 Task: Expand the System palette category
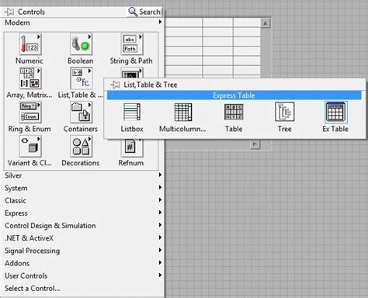[x=83, y=188]
